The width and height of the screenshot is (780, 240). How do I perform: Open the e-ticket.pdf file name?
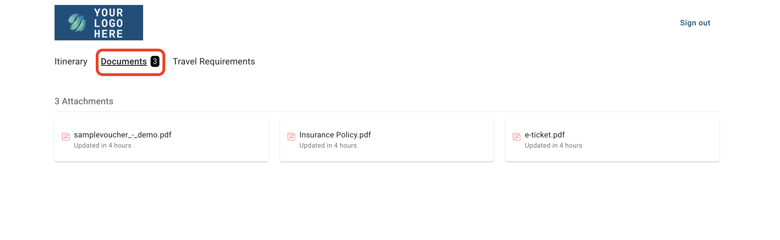point(544,135)
